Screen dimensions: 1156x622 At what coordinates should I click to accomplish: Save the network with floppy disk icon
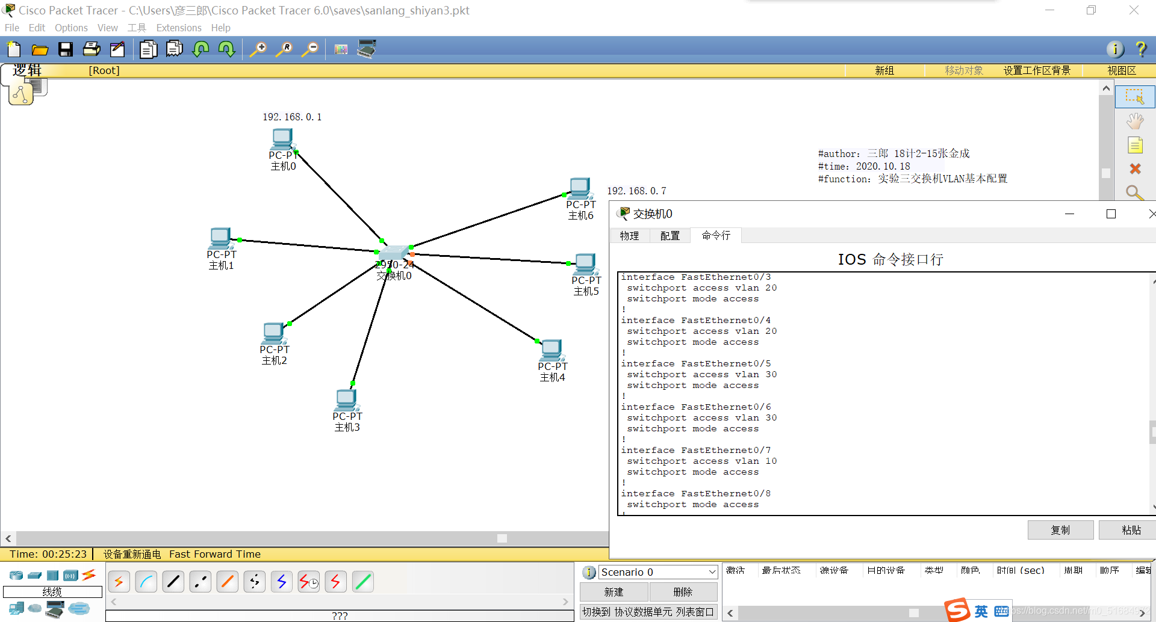pyautogui.click(x=66, y=49)
